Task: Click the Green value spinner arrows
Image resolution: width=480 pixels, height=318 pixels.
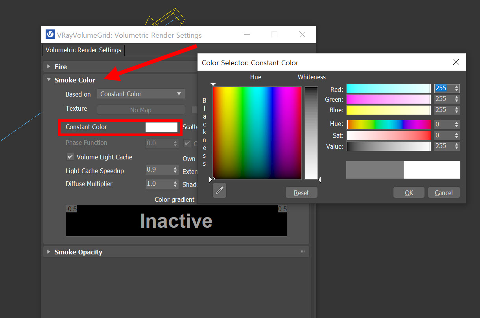Action: tap(456, 99)
